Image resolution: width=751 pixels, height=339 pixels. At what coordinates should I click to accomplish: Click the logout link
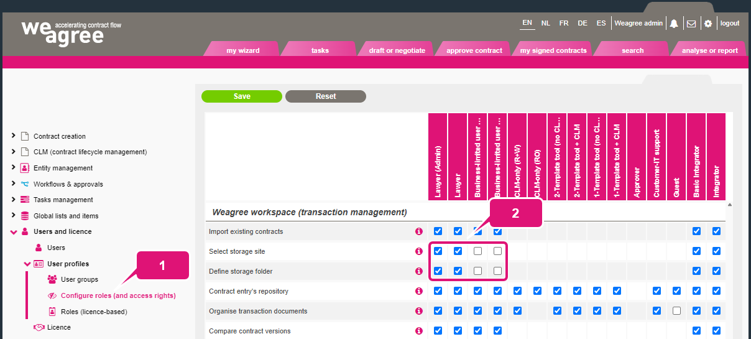(729, 24)
